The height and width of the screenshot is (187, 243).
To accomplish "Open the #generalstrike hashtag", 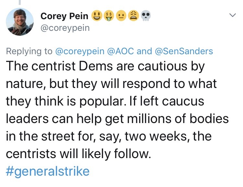I will click(47, 171).
